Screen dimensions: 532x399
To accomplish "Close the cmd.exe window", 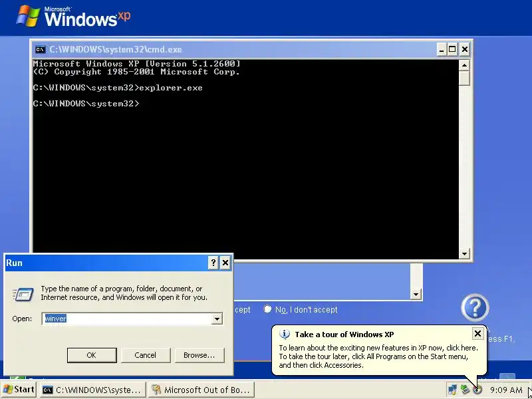I will point(464,49).
